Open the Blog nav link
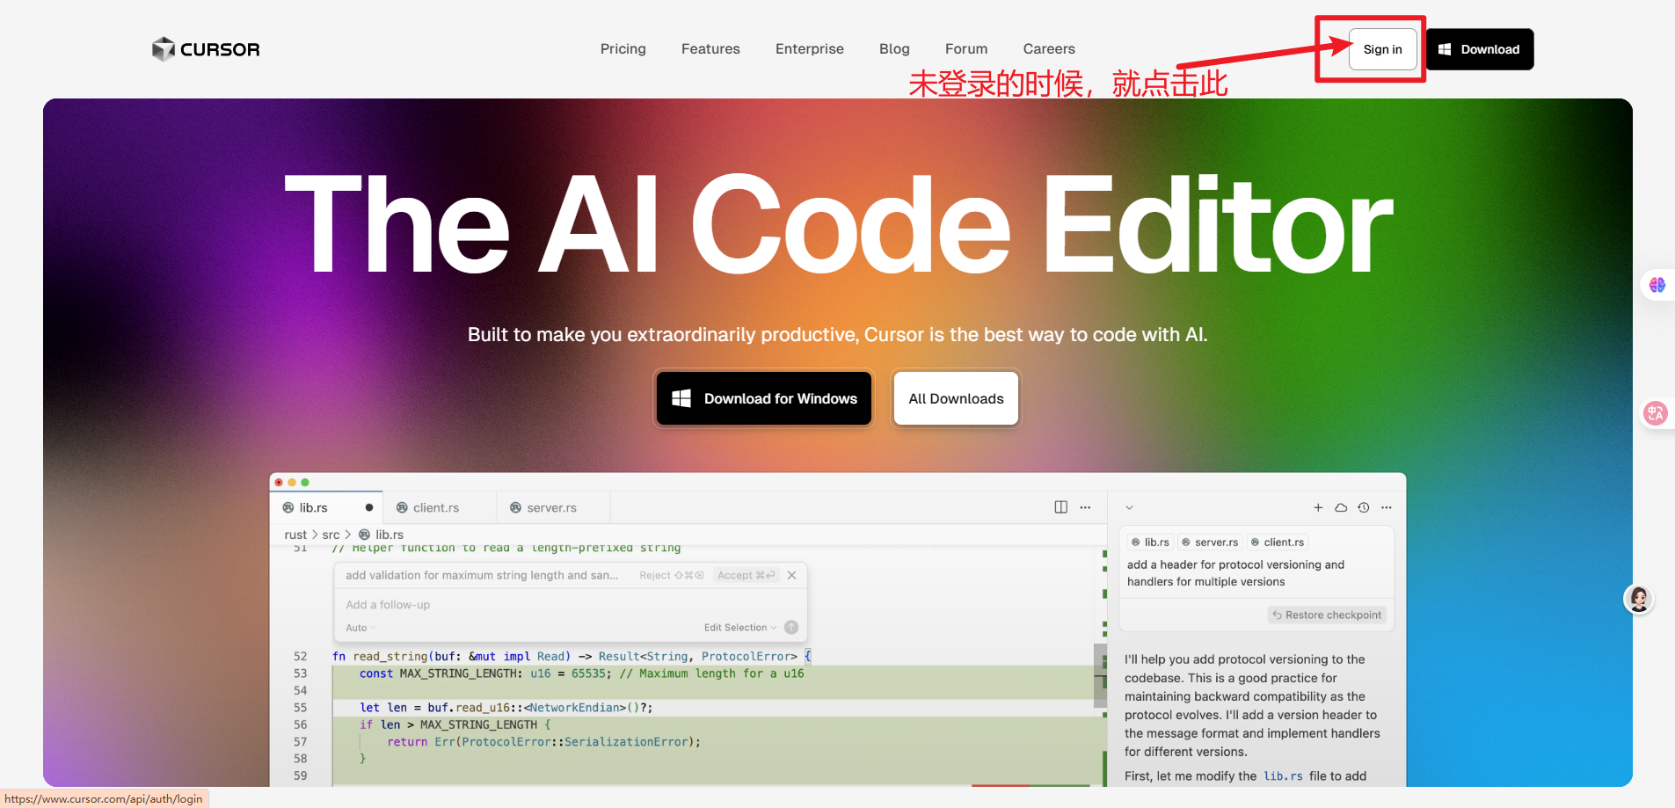Viewport: 1675px width, 808px height. coord(894,49)
